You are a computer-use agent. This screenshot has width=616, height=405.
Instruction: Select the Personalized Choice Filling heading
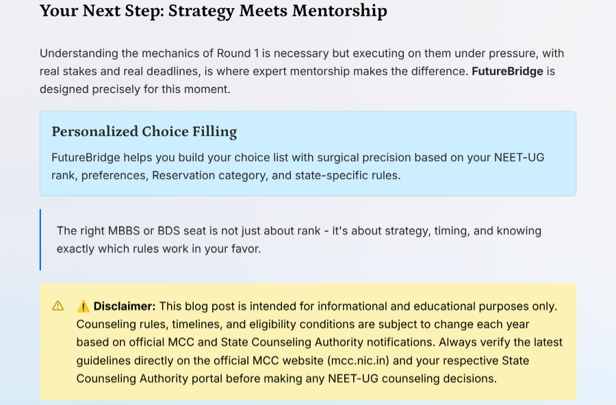coord(144,131)
